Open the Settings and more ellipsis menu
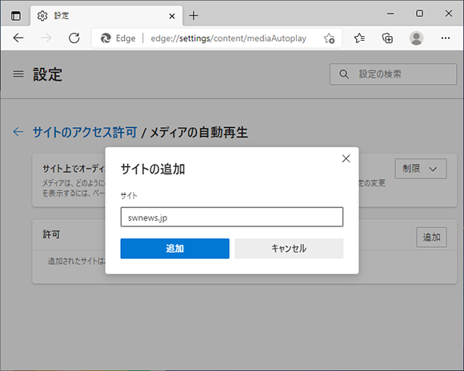Screen dimensions: 464x371 tap(446, 38)
